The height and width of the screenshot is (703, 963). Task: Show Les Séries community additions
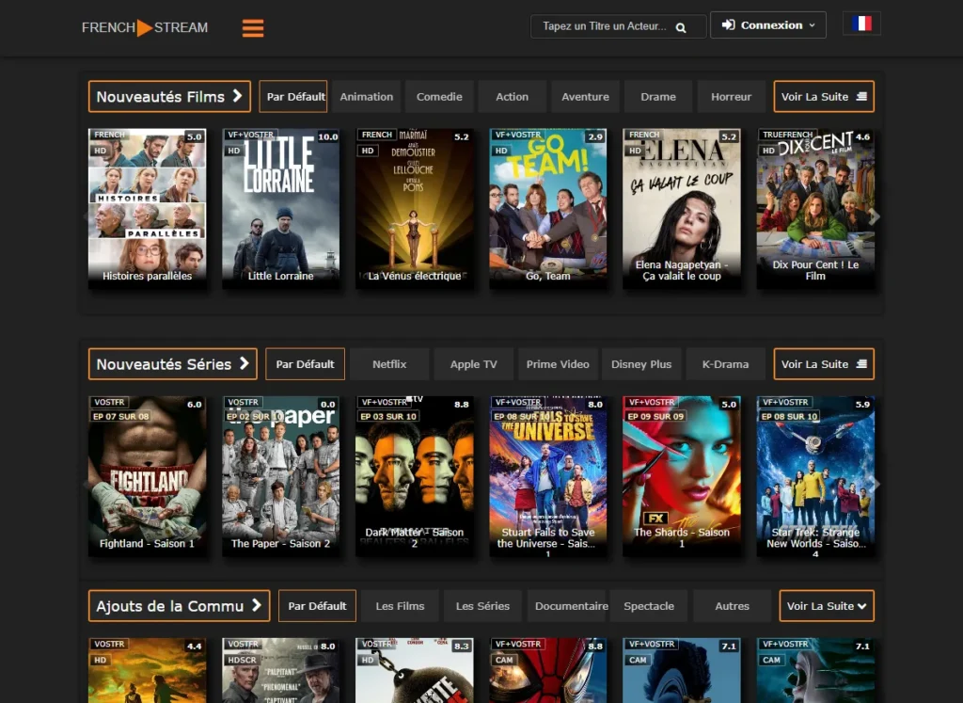[x=482, y=606]
